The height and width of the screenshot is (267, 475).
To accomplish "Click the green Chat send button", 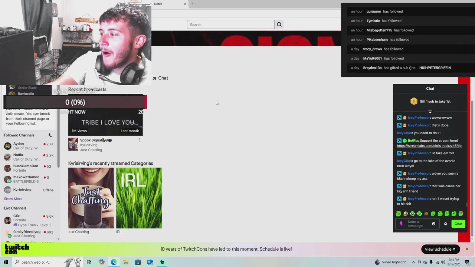I will click(x=458, y=224).
